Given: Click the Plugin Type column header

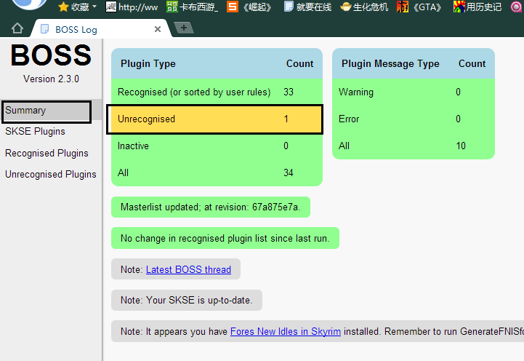Looking at the screenshot, I should pos(148,63).
